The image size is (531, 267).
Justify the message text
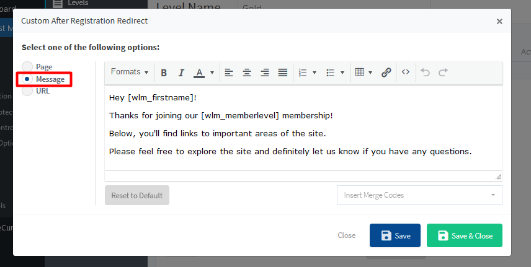[x=283, y=72]
